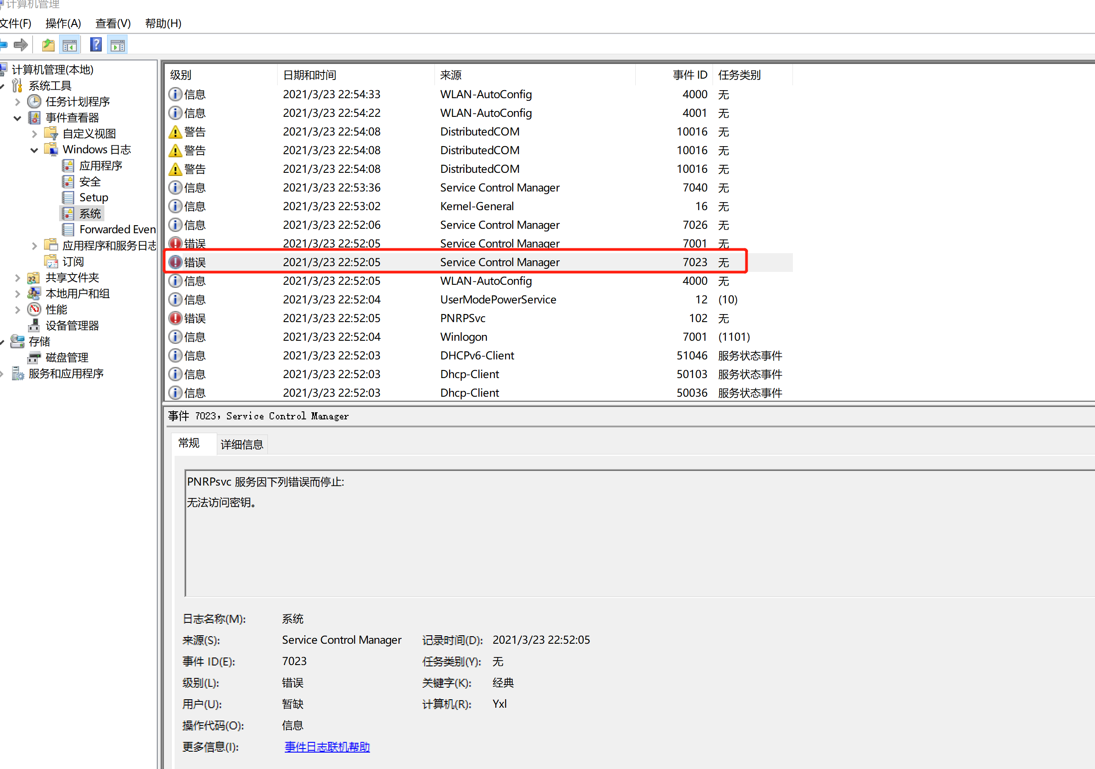
Task: Open the 查看(V) menu
Action: (112, 24)
